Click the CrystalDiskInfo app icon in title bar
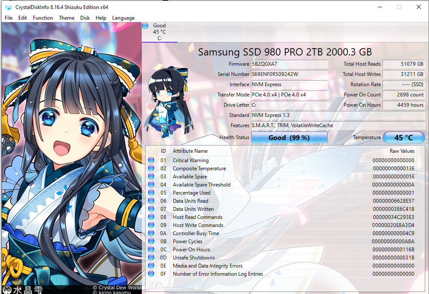Image resolution: width=429 pixels, height=294 pixels. click(8, 7)
